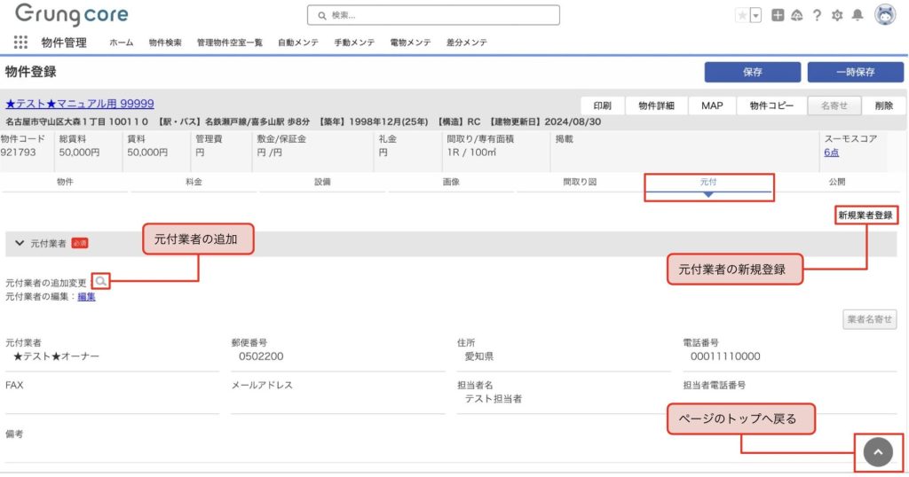
Task: Open the app launcher grid icon
Action: click(20, 42)
